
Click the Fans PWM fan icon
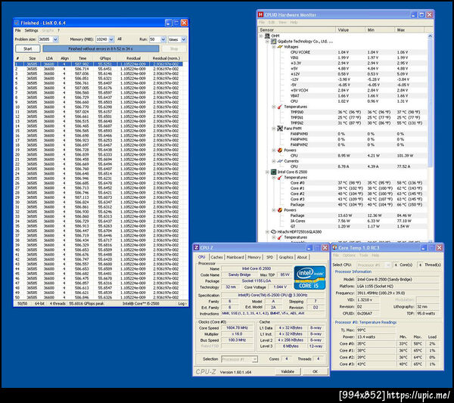[280, 129]
